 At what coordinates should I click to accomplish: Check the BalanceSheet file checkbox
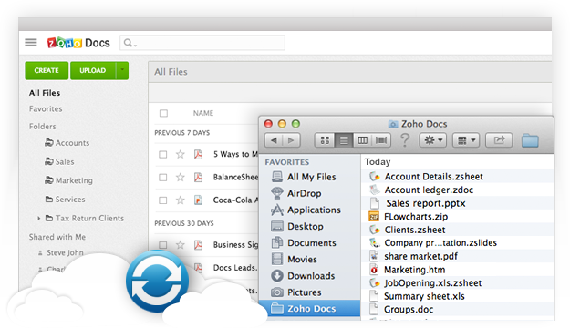pos(163,178)
